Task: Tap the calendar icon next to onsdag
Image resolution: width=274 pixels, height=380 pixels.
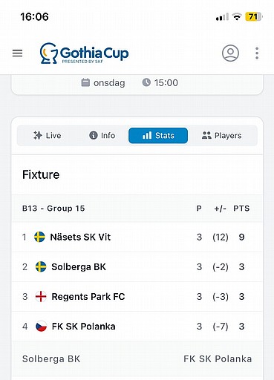Action: tap(85, 82)
